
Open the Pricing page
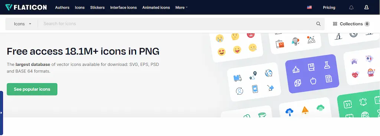(x=329, y=7)
